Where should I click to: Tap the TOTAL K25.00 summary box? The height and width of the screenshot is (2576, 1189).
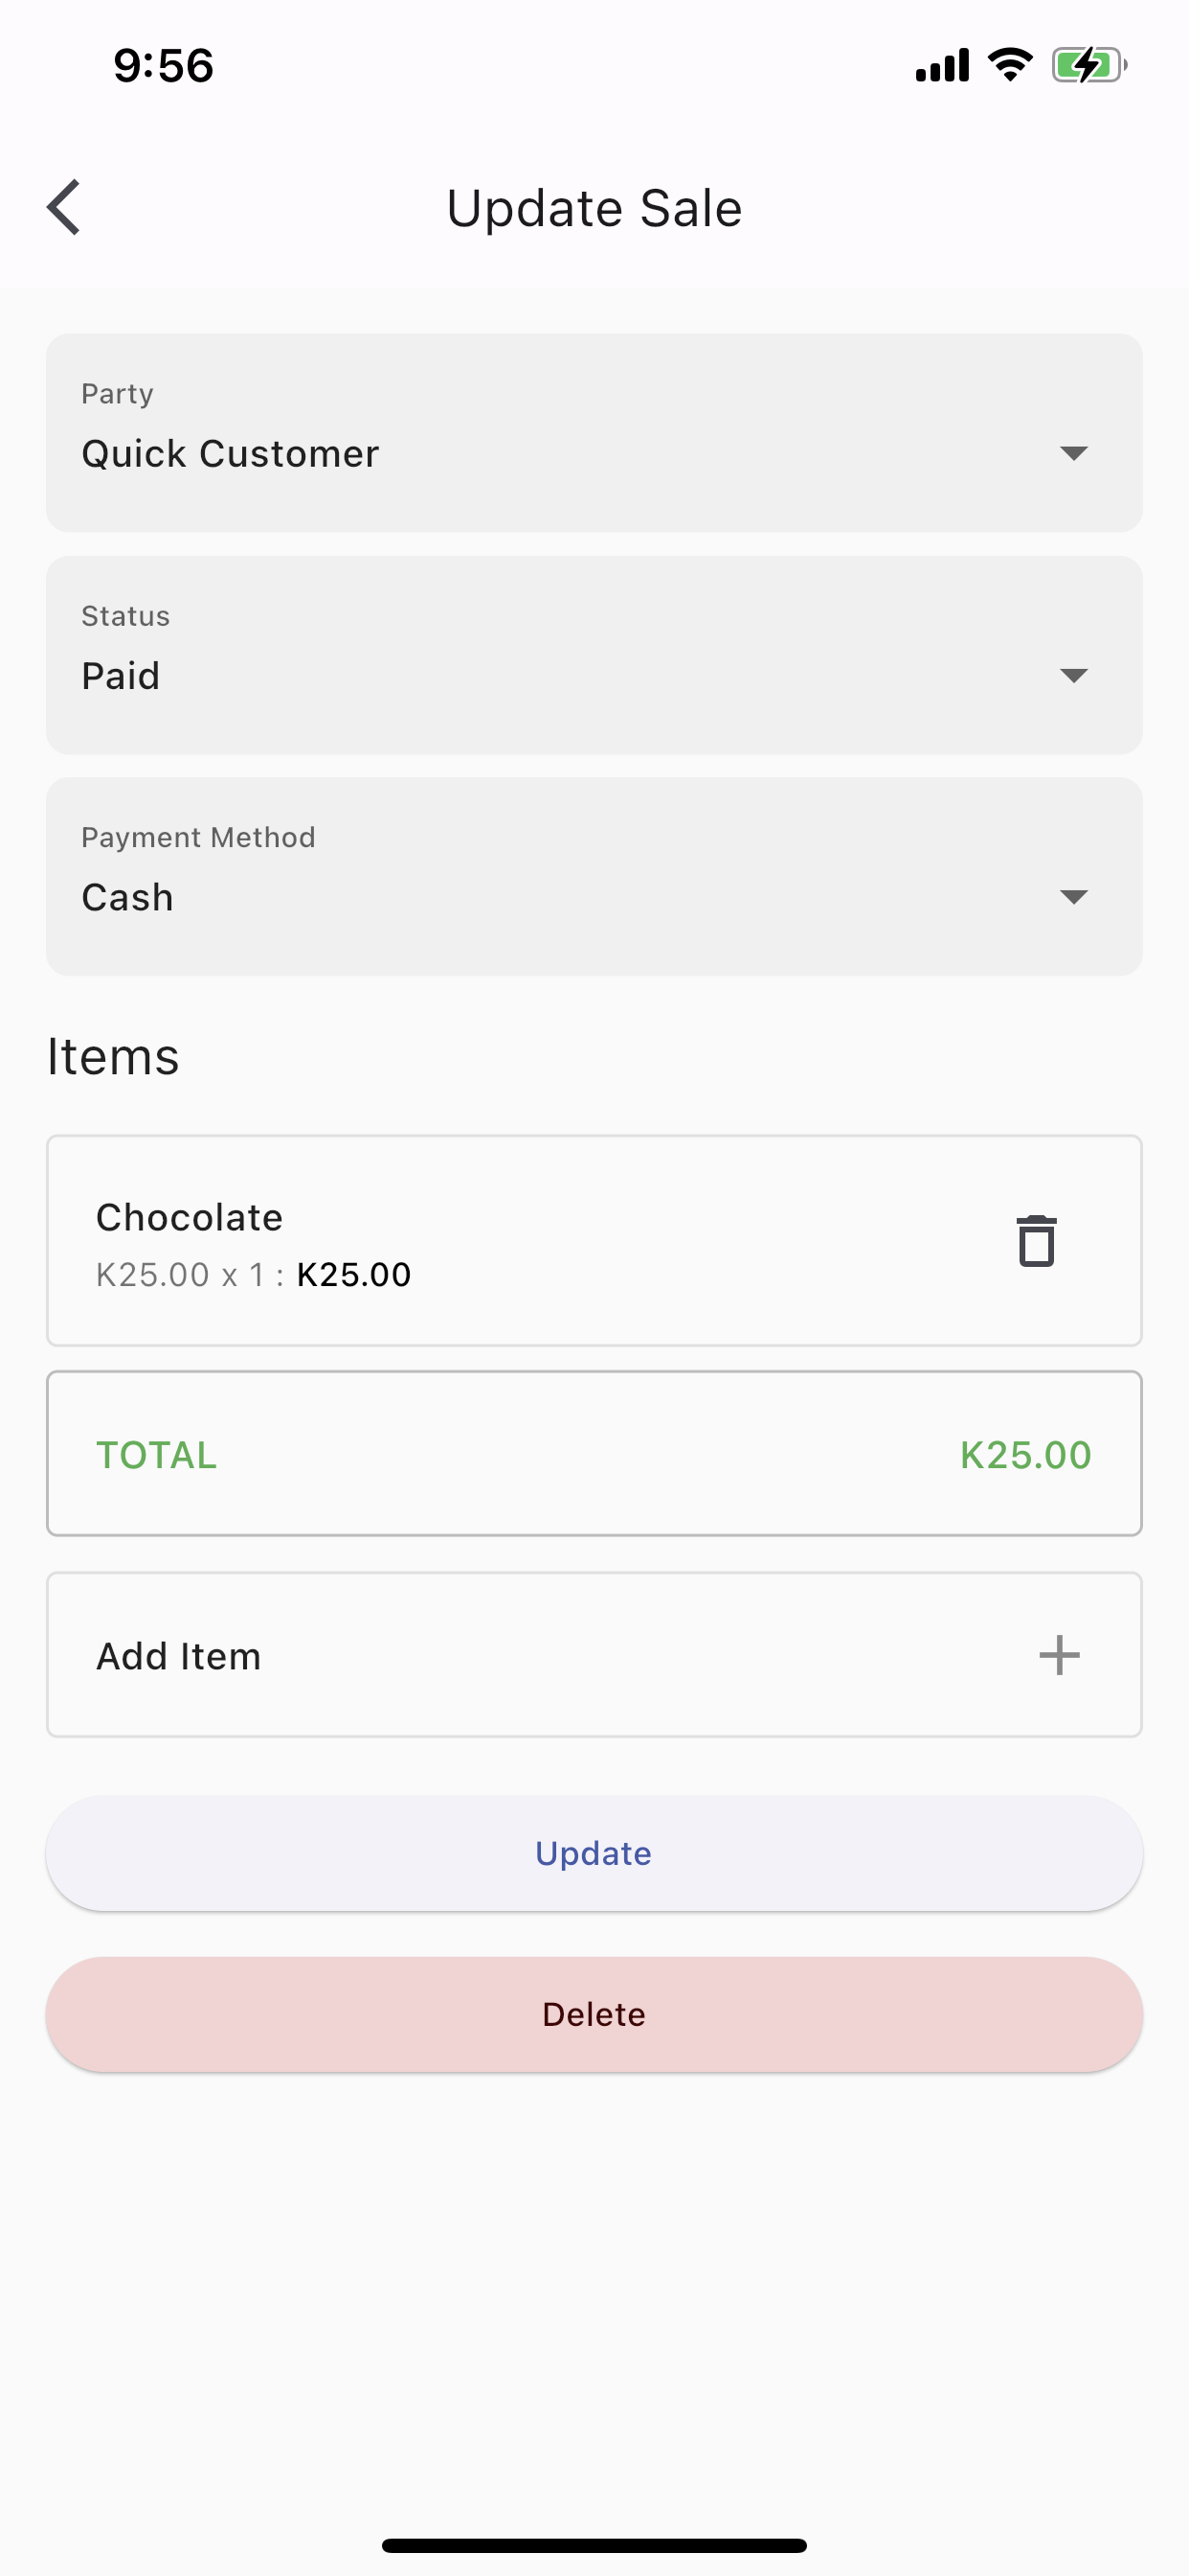pyautogui.click(x=594, y=1454)
